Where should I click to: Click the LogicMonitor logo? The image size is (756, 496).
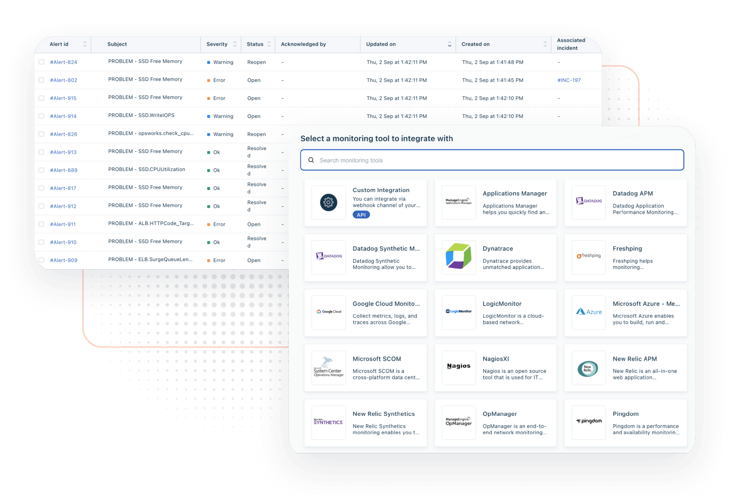pyautogui.click(x=459, y=311)
